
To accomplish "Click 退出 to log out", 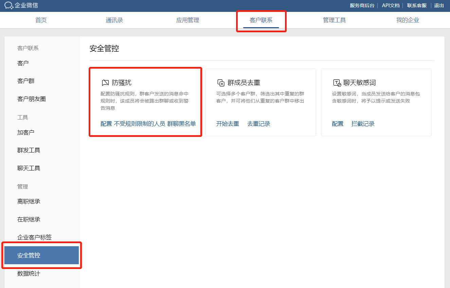I will tap(439, 5).
